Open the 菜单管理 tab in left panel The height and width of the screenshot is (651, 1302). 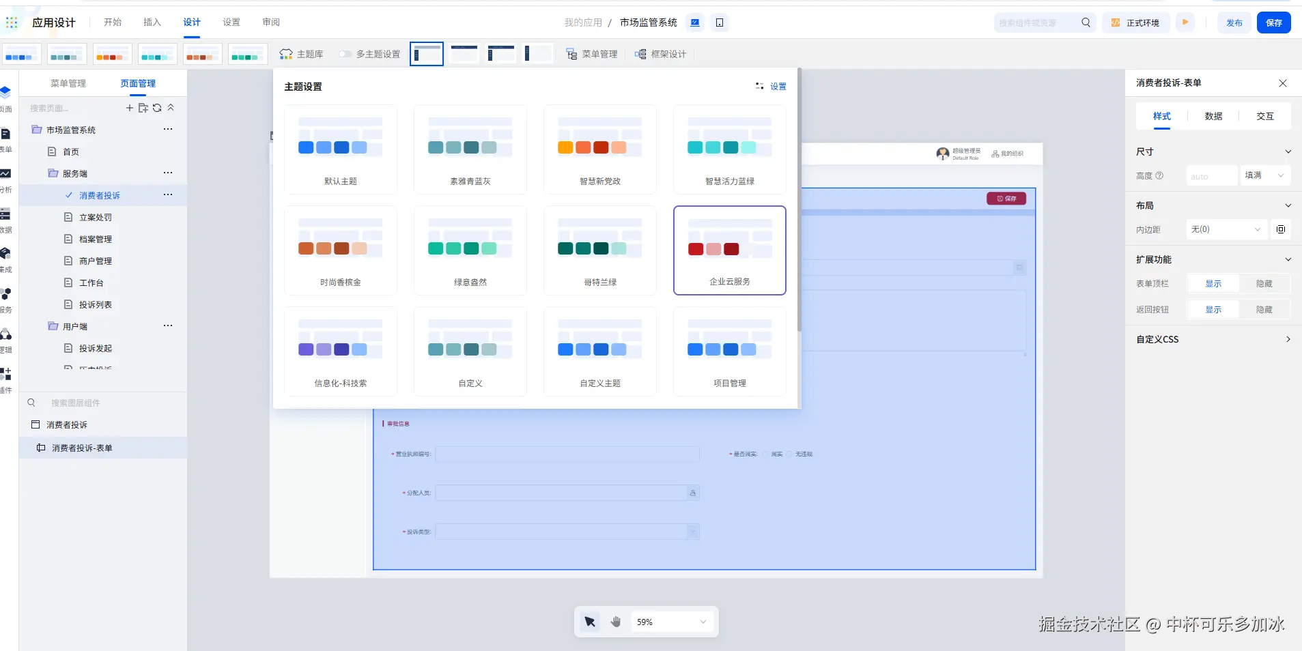click(x=68, y=83)
